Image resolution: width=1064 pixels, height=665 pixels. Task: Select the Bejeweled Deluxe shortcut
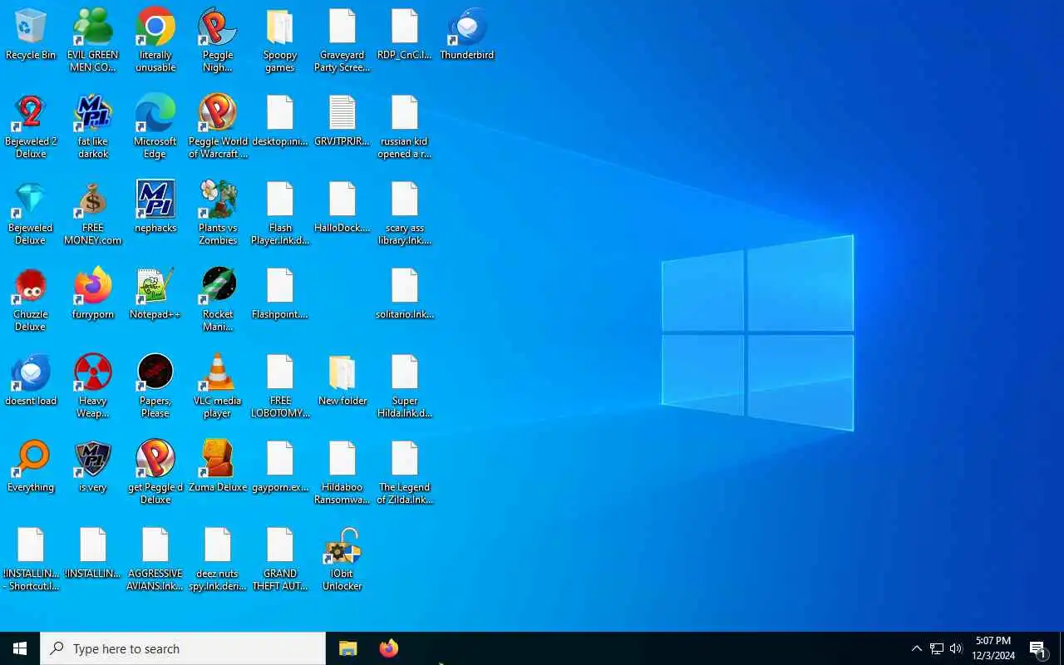(x=31, y=213)
